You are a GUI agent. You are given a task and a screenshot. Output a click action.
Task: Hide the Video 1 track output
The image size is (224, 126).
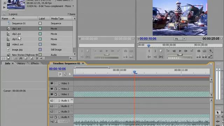[52, 94]
